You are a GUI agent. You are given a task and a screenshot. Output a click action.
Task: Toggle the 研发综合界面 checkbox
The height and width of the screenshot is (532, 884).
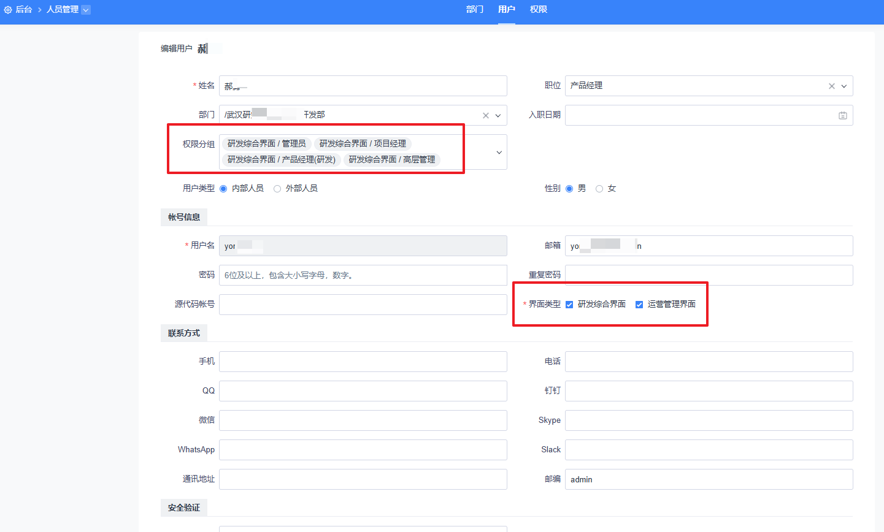[x=569, y=305]
